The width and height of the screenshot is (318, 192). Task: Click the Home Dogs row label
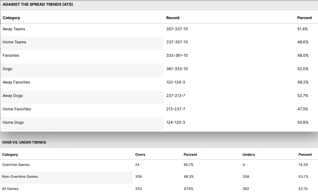pyautogui.click(x=13, y=122)
